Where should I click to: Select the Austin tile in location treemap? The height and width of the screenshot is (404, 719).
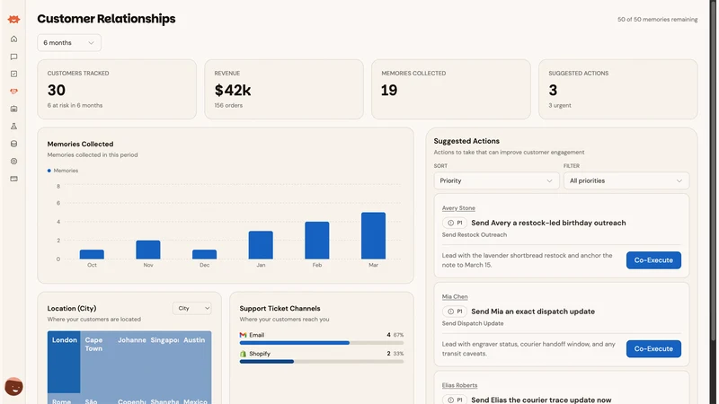pos(196,362)
